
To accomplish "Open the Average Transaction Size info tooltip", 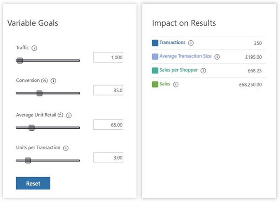I will [217, 57].
